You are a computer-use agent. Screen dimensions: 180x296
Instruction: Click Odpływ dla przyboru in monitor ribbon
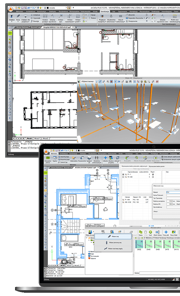[x=26, y=18]
